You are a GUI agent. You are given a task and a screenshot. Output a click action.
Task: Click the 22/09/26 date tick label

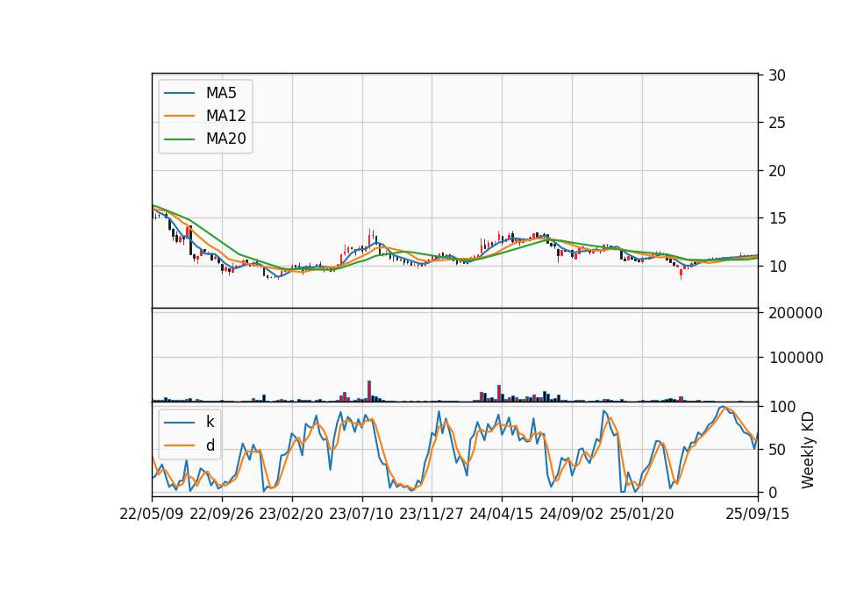222,514
